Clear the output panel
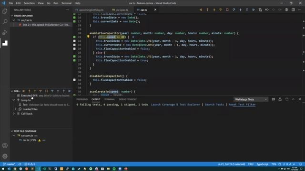 click(x=274, y=99)
